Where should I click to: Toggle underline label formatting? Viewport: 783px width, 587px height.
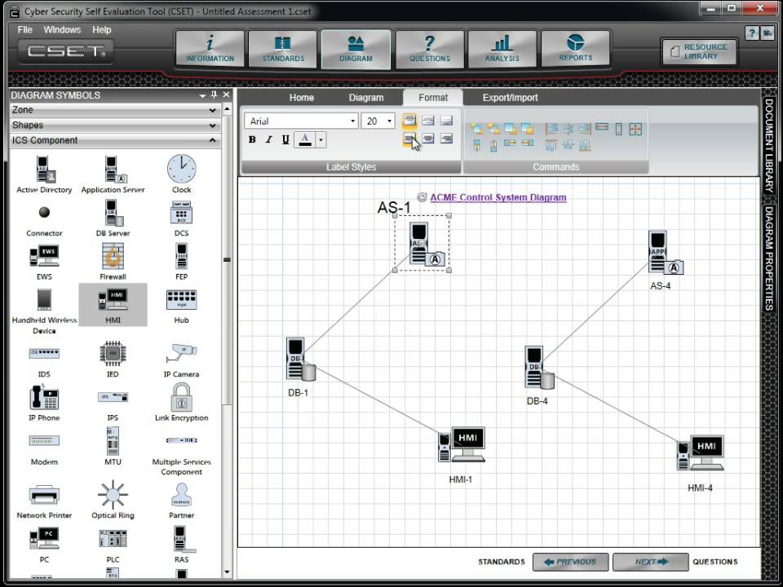(285, 139)
